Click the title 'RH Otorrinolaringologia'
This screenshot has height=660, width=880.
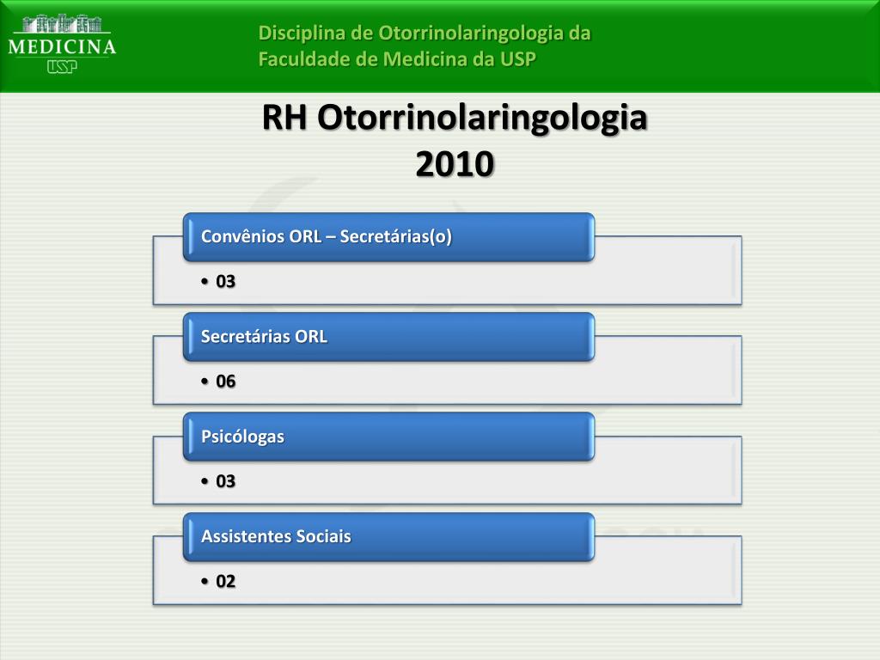click(455, 118)
